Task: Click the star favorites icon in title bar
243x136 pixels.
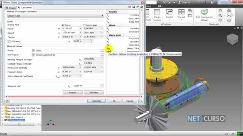Action: pyautogui.click(x=174, y=2)
